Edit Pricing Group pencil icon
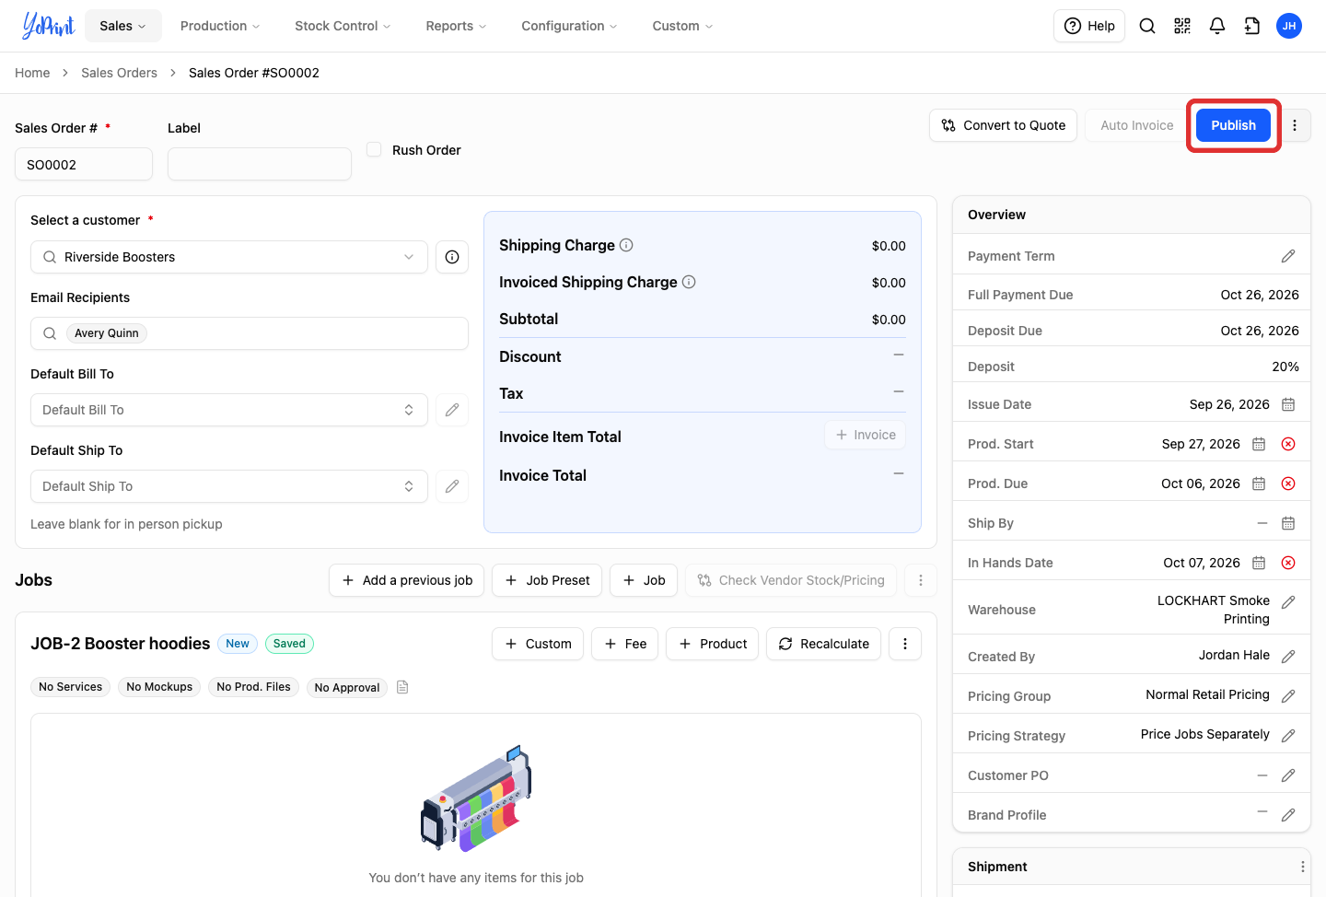1326x897 pixels. point(1288,696)
